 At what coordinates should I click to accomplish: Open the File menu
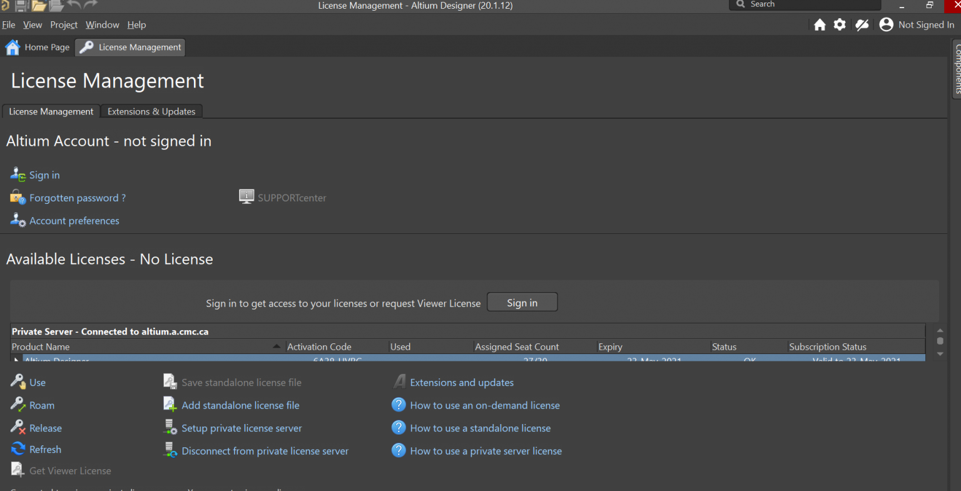9,25
